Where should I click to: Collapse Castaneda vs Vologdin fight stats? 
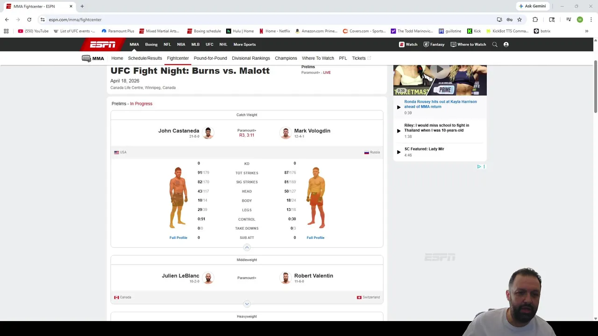click(247, 247)
